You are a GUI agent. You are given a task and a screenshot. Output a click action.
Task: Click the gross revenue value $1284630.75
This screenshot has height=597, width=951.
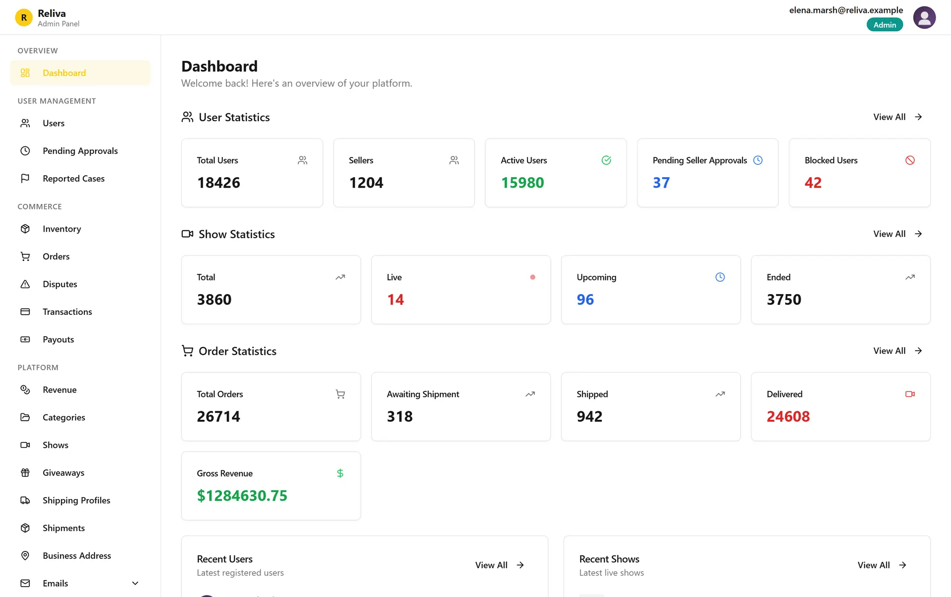[x=242, y=496]
